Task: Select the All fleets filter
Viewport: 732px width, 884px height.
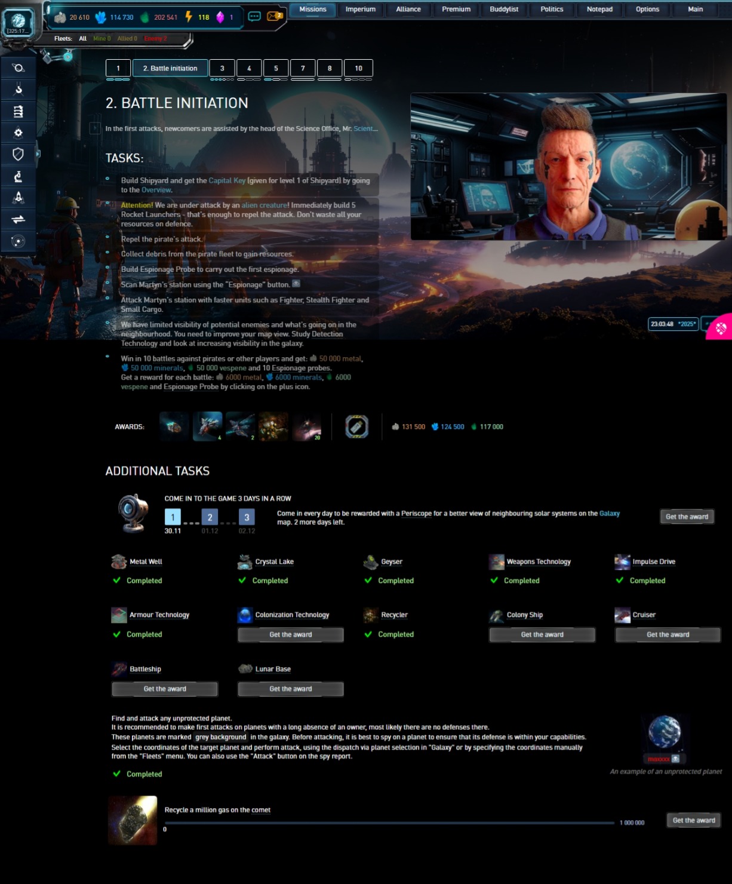Action: click(x=82, y=39)
